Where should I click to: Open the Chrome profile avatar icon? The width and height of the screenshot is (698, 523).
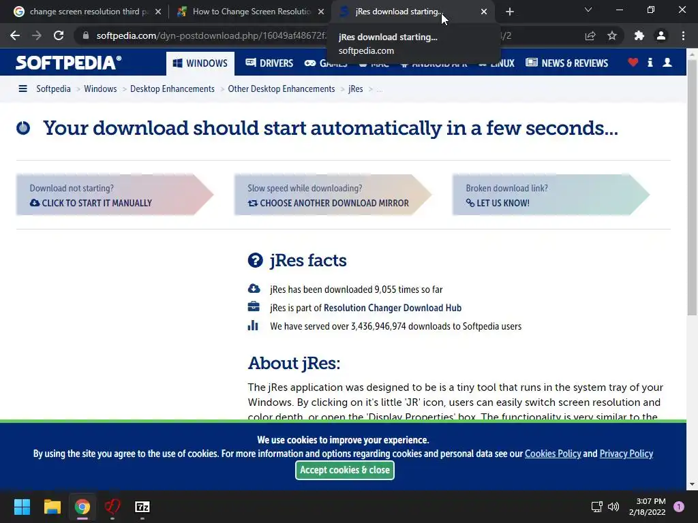point(661,35)
